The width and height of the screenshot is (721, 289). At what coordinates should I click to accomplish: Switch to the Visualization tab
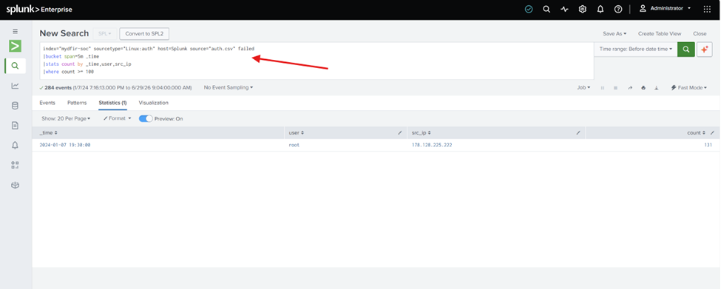click(154, 103)
